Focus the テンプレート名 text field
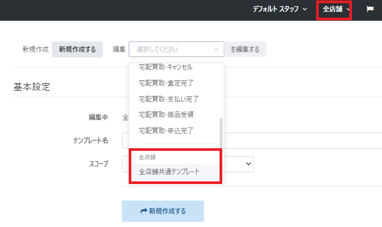The image size is (382, 227). coord(301,140)
